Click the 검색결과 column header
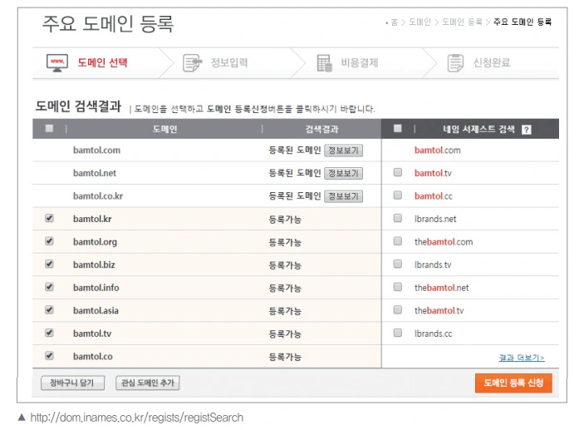Screen dimensions: 579x430 [x=321, y=129]
